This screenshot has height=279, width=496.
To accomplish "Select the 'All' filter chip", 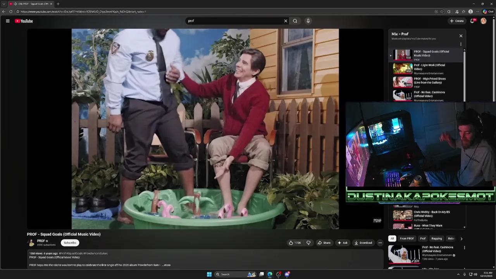I will point(392,239).
